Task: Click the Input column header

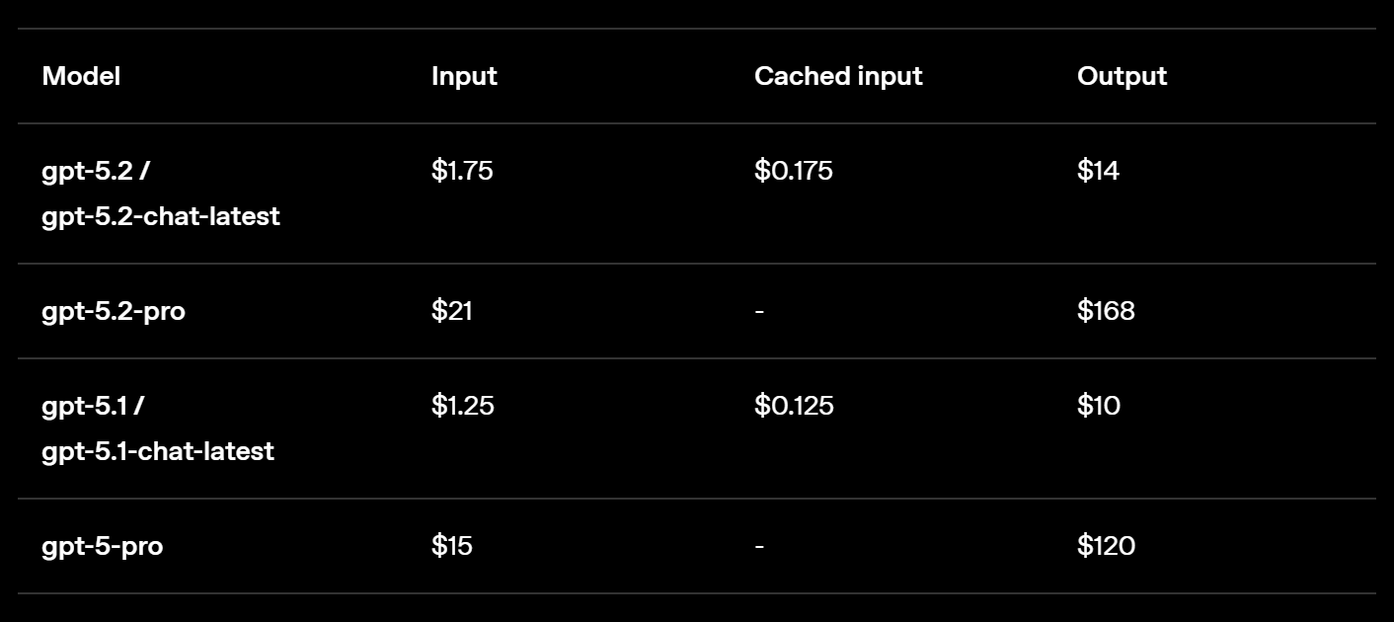Action: click(464, 76)
